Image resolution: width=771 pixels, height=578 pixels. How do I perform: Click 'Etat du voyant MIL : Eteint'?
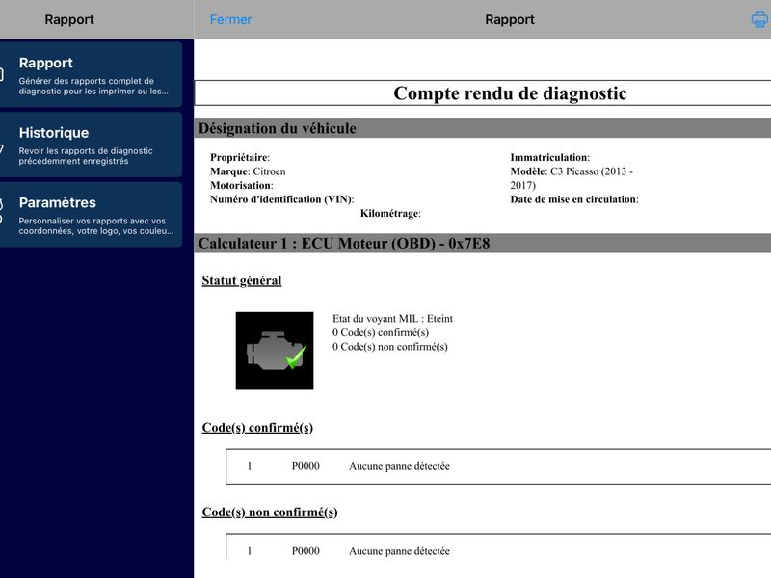tap(392, 319)
